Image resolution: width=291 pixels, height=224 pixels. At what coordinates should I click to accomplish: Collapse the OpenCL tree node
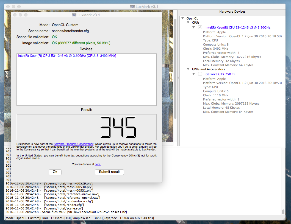point(183,18)
